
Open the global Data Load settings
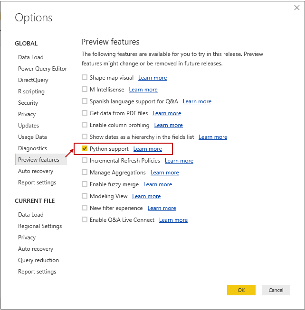click(31, 57)
